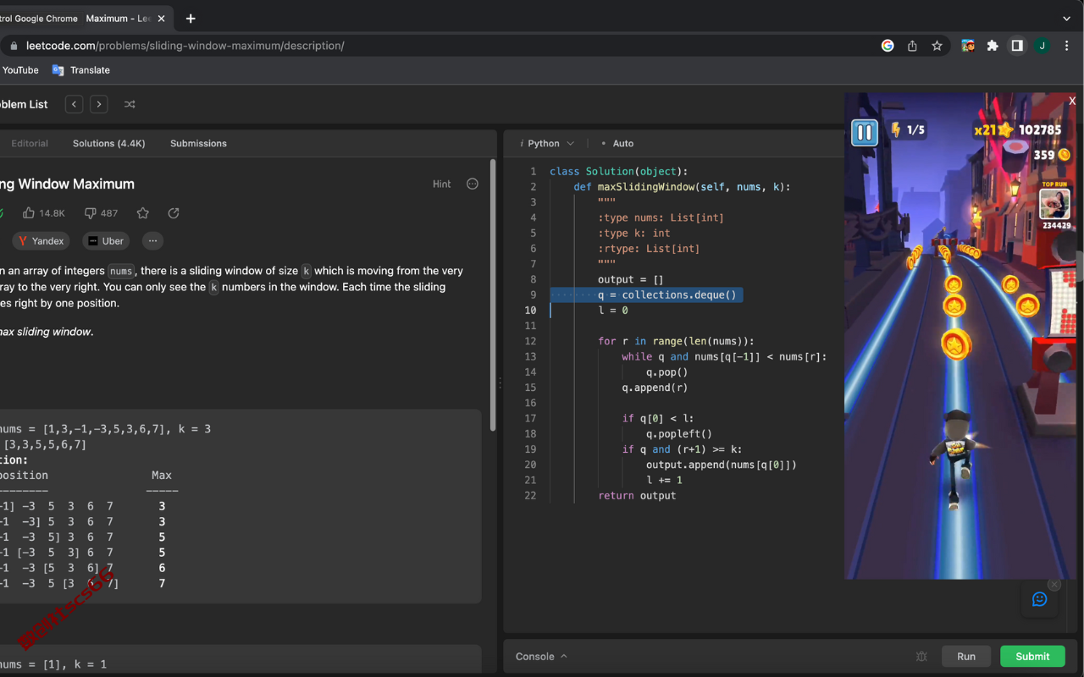Click the highlighted 'q = collections.deque()' line
1084x677 pixels.
pos(667,294)
